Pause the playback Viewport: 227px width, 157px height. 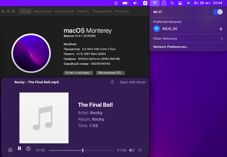[x=19, y=148]
